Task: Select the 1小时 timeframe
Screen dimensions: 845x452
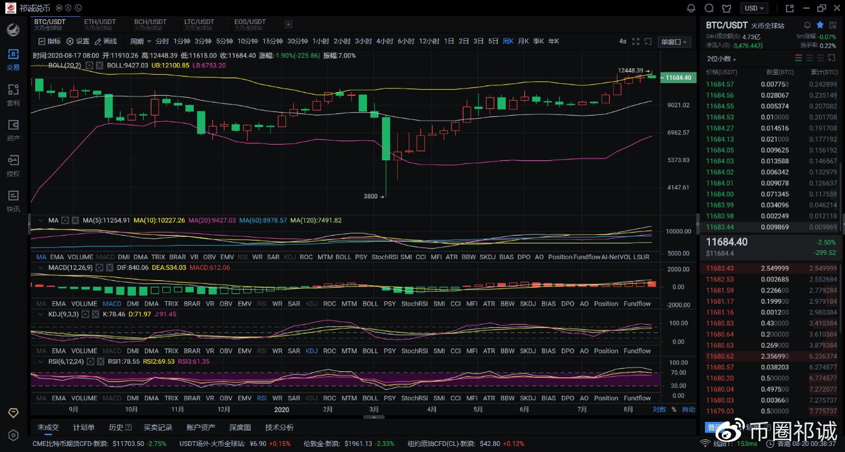Action: (320, 42)
